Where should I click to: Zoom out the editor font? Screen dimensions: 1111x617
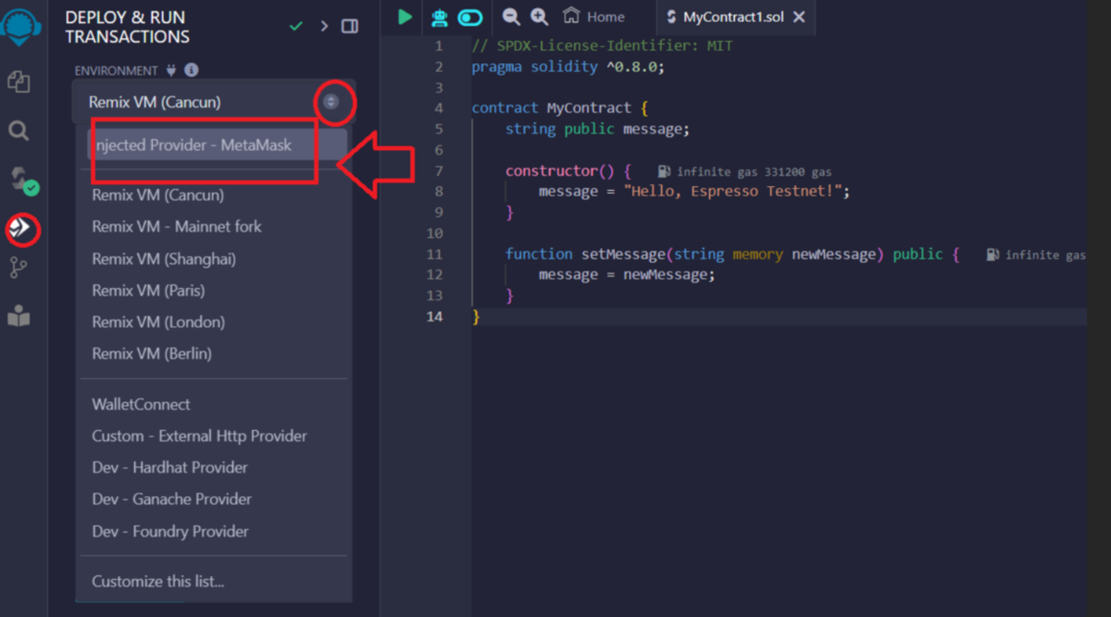click(x=511, y=17)
